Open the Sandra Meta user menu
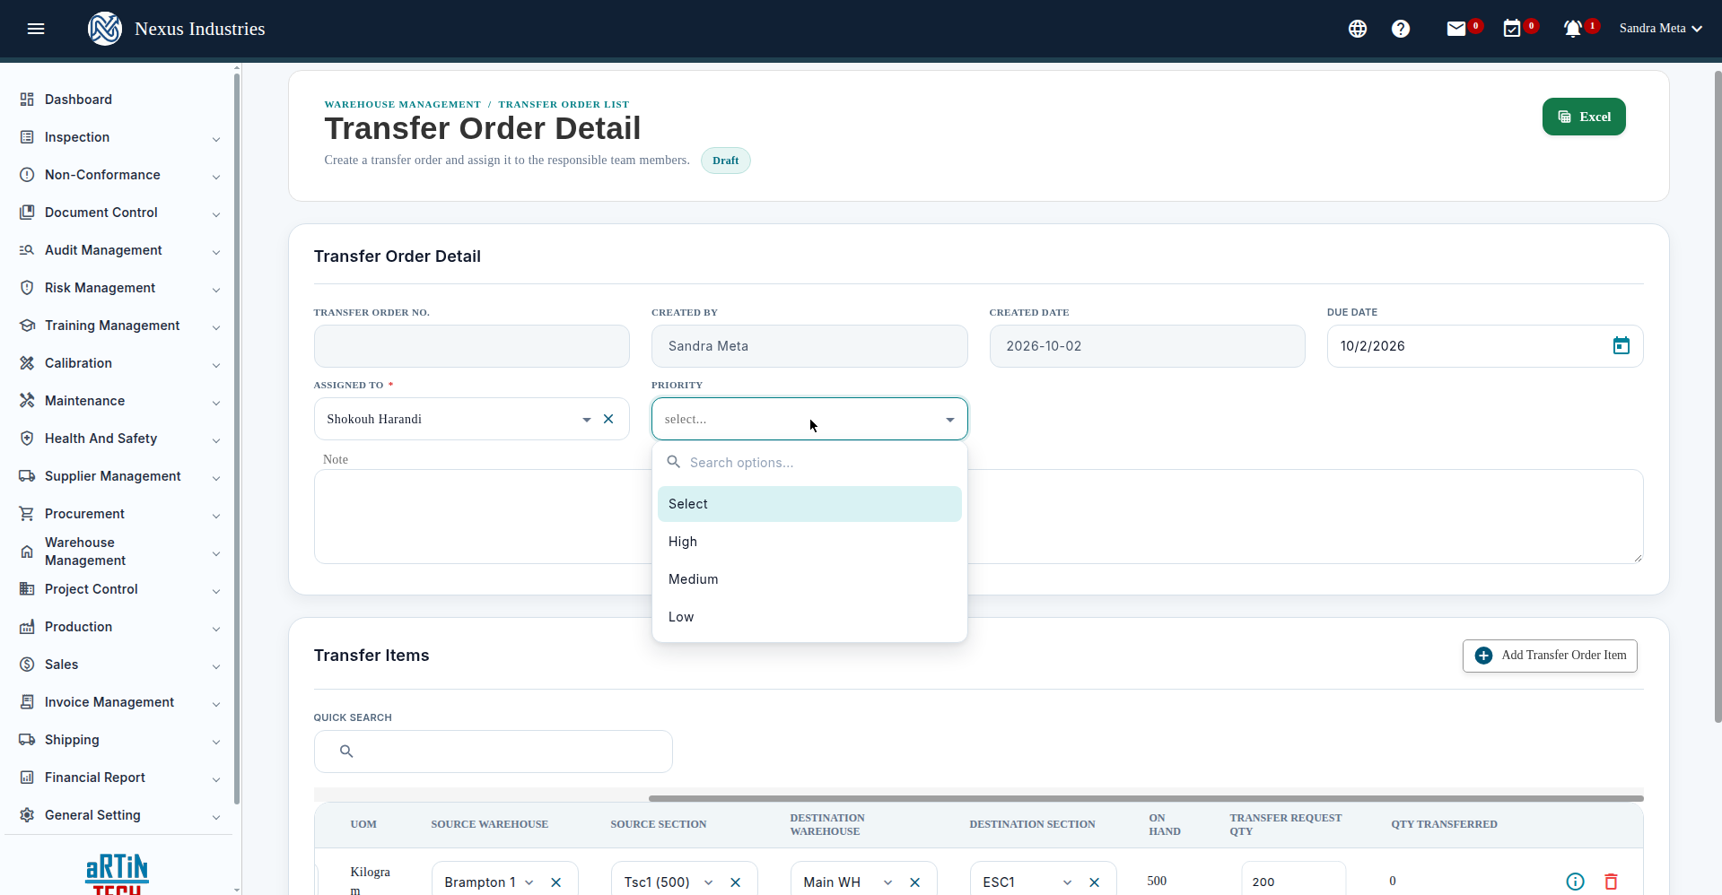This screenshot has width=1722, height=895. point(1660,29)
